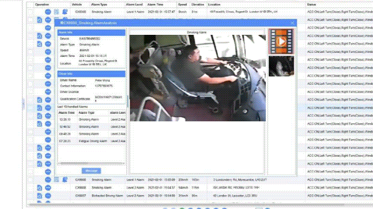Select the Fatigue Driving Alarm handled row
Screen dimensions: 373x209
click(92, 141)
